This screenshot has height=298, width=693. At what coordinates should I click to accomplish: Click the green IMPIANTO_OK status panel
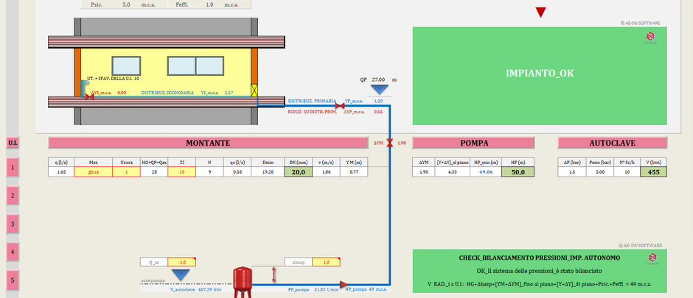coord(540,74)
